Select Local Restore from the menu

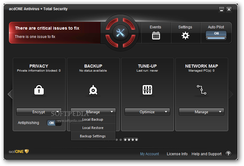(x=93, y=128)
